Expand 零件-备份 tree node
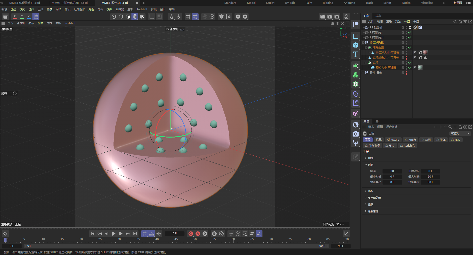 pos(363,73)
